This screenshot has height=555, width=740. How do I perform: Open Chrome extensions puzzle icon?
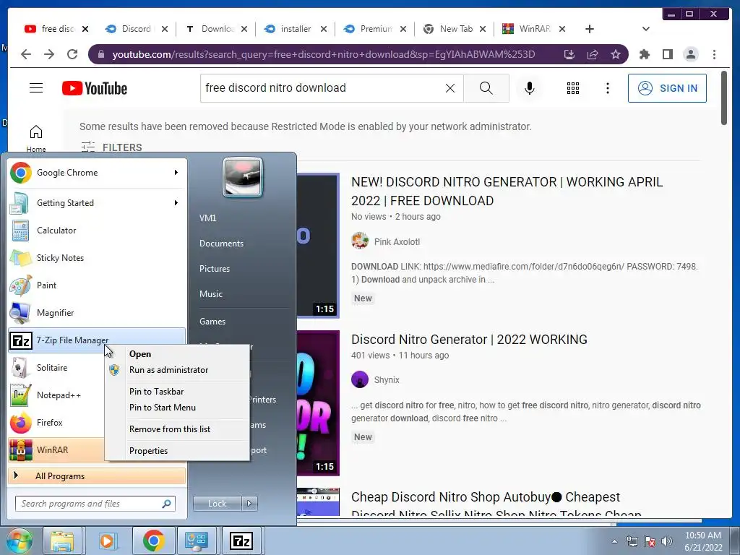coord(644,54)
